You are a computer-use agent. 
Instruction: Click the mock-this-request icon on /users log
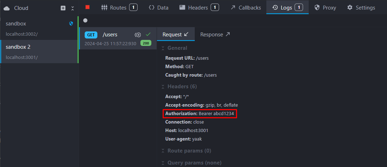[138, 35]
